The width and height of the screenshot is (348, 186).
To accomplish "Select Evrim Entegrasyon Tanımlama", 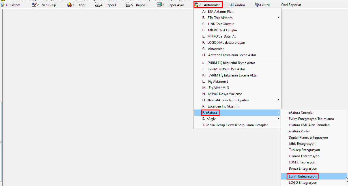I will 314,119.
